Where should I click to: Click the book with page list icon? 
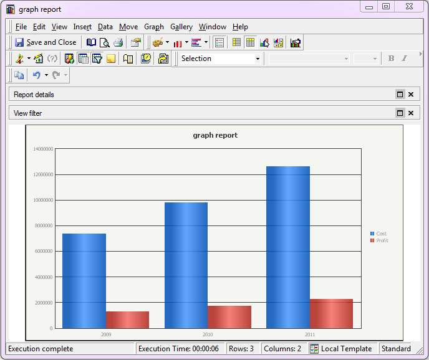pyautogui.click(x=128, y=59)
